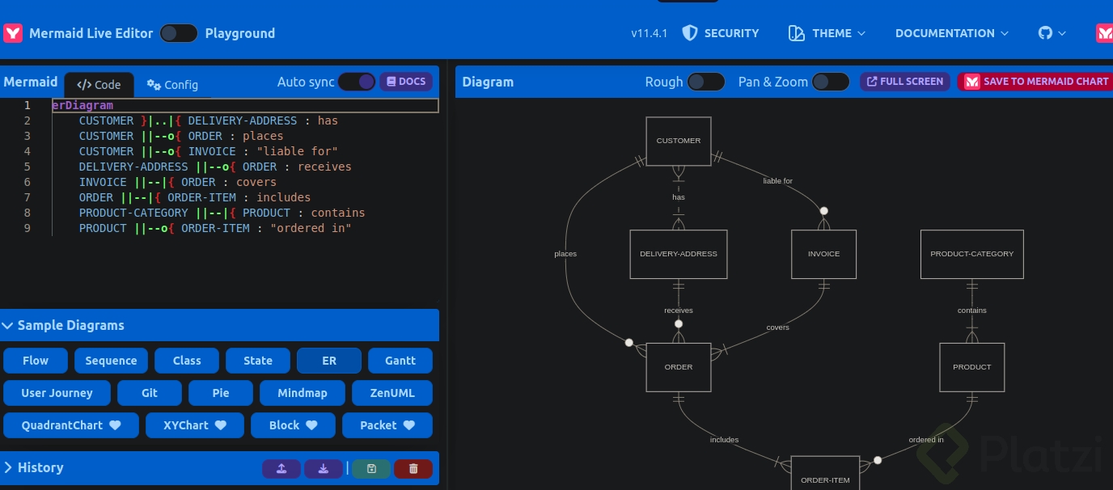Click the pink Mermaid icon at top right

(x=1104, y=33)
